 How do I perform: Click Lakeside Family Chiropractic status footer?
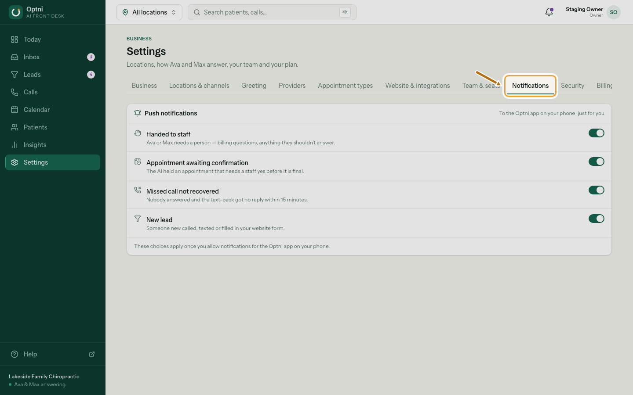[x=53, y=380]
